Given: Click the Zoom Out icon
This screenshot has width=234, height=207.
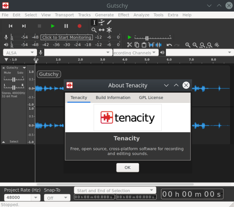Looking at the screenshot, I should tap(195, 45).
